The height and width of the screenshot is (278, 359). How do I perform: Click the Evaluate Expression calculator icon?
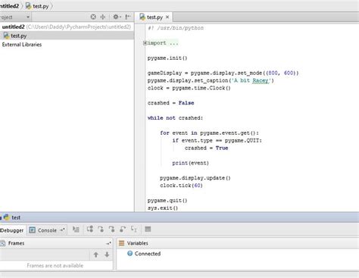tap(148, 229)
